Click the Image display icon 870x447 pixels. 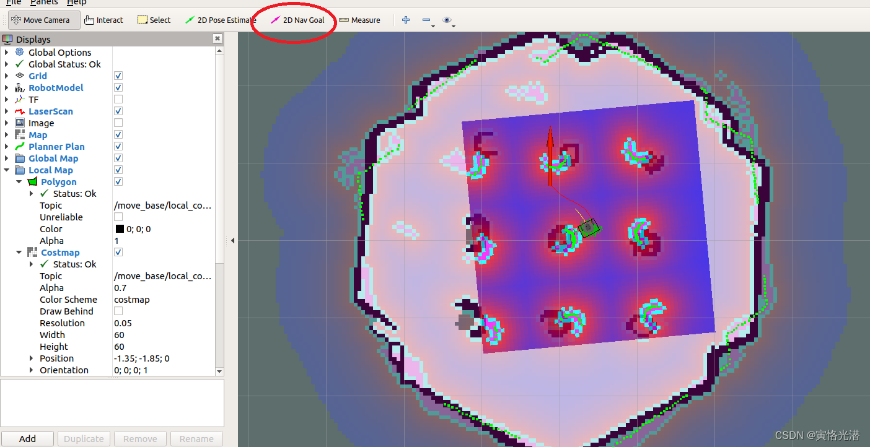[x=20, y=123]
